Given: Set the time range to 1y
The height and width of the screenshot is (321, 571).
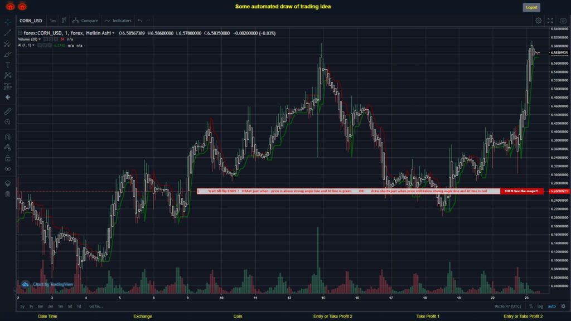Looking at the screenshot, I should (31, 307).
